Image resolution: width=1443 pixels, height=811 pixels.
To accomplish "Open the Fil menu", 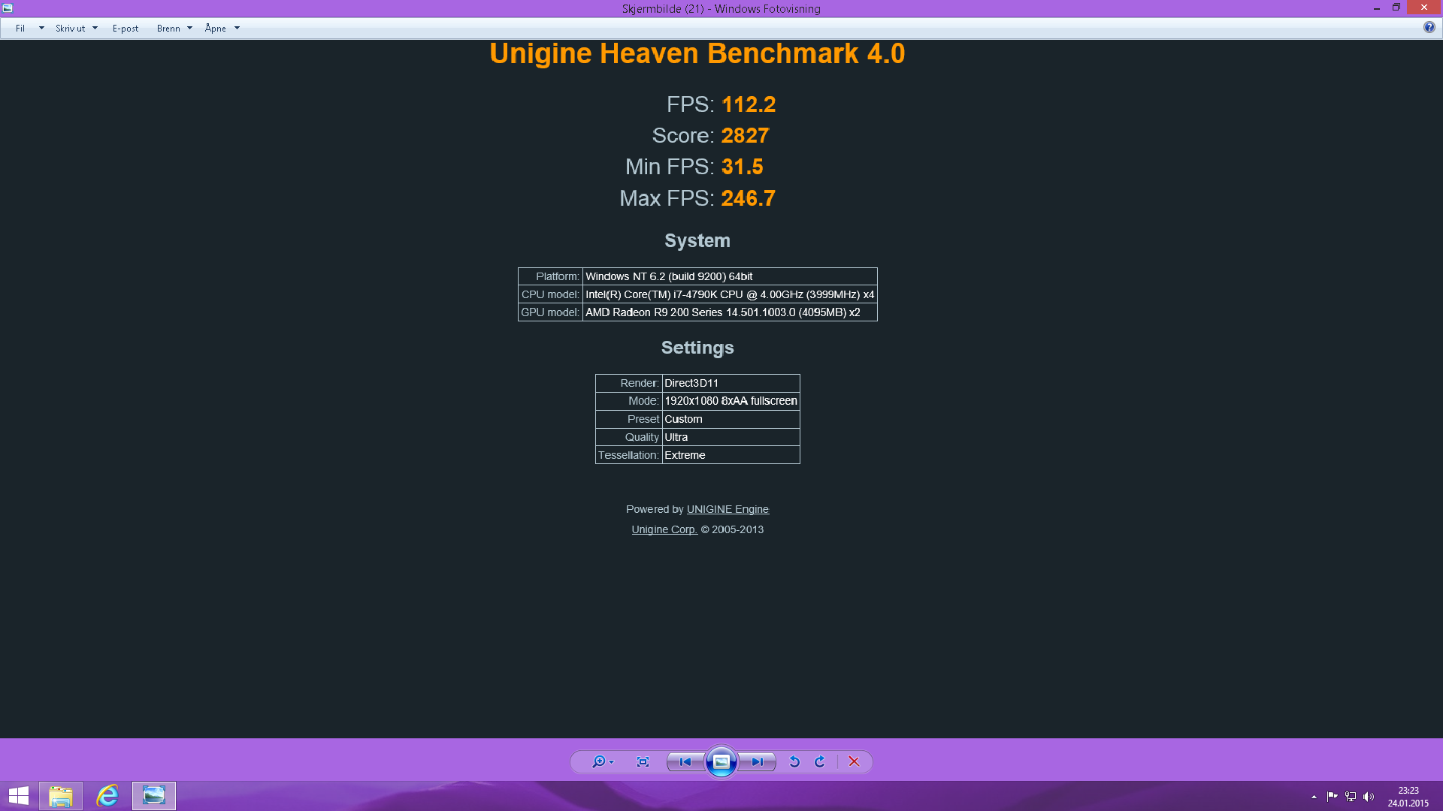I will point(20,29).
